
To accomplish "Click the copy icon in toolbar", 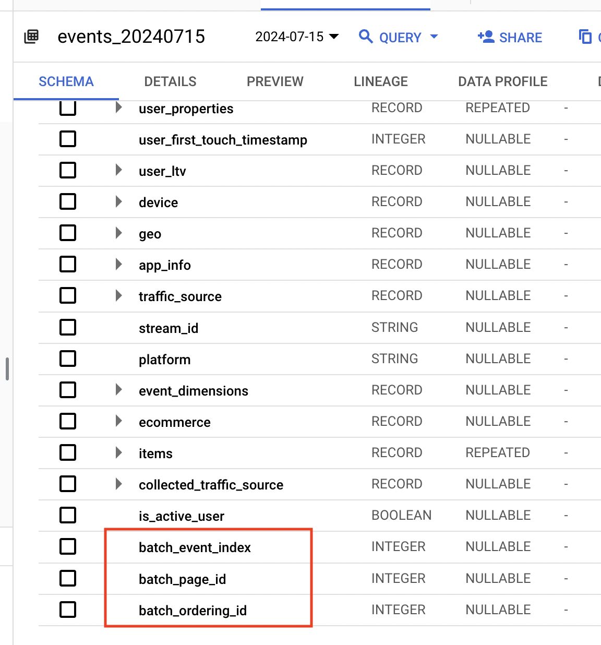I will pyautogui.click(x=585, y=37).
